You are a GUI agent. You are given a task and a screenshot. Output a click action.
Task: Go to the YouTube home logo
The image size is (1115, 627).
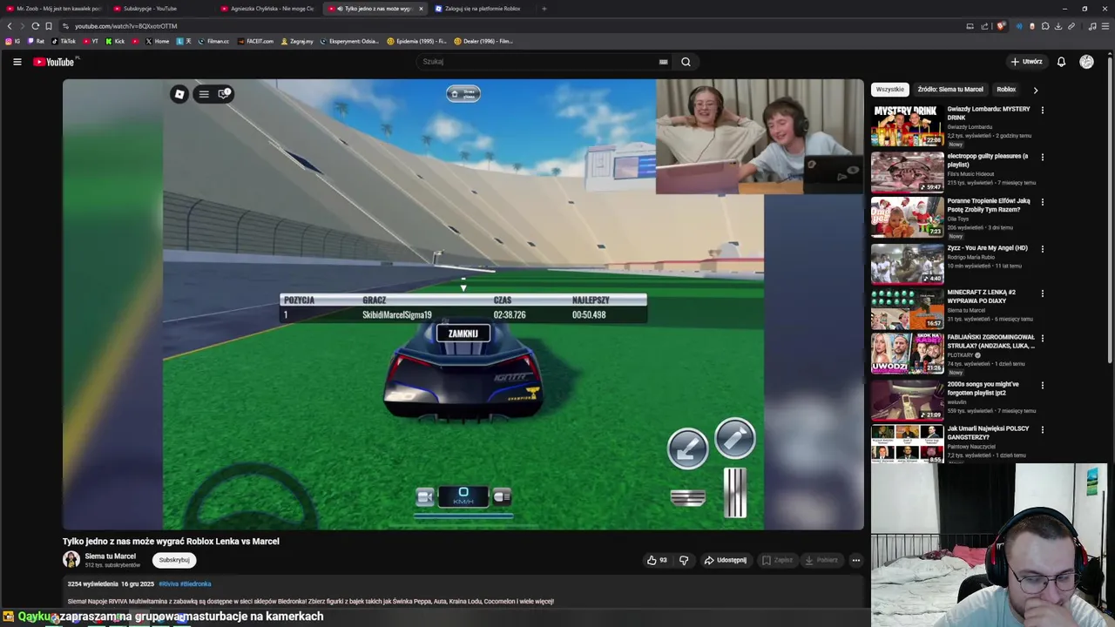54,62
